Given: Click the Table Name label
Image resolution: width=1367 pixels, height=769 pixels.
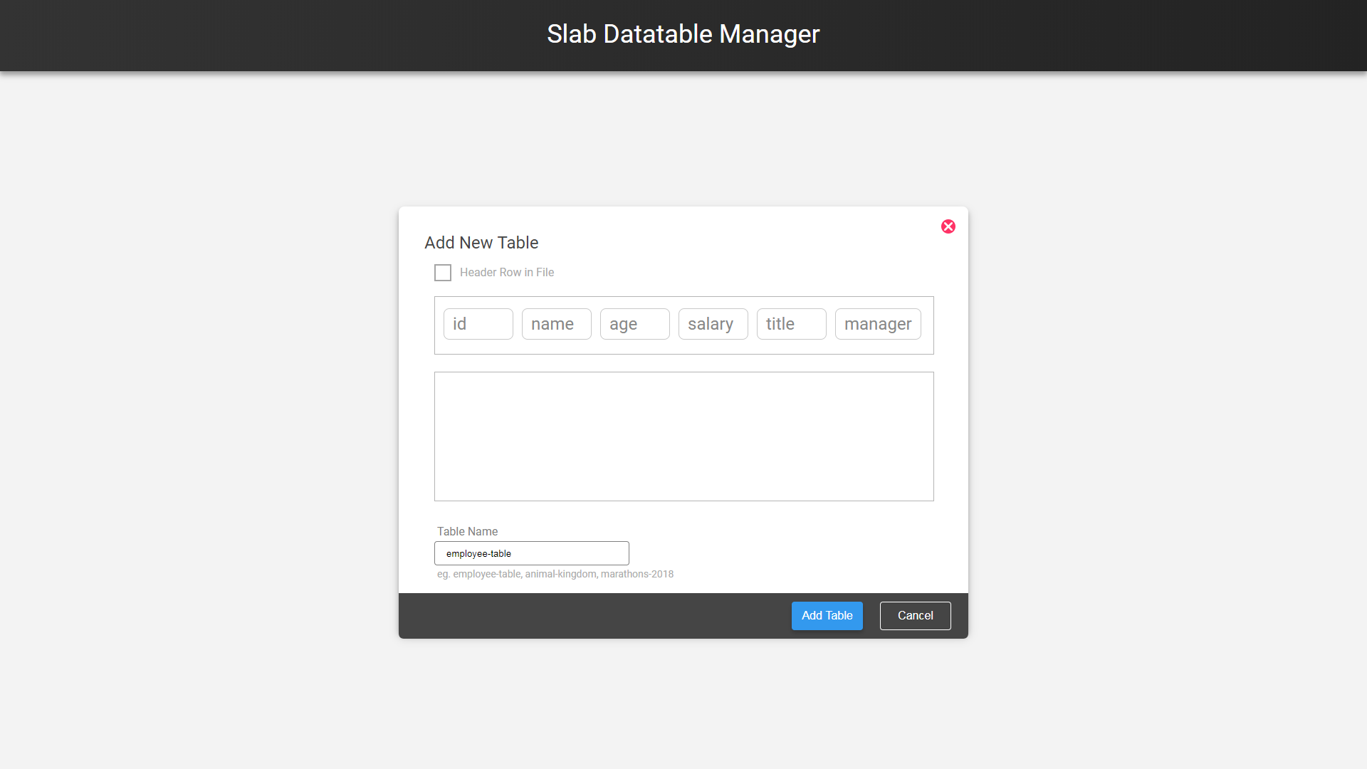Looking at the screenshot, I should (x=467, y=531).
